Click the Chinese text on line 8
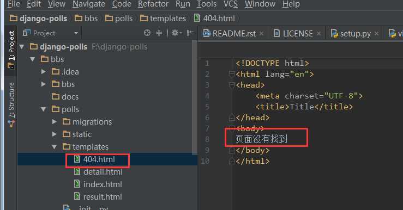The height and width of the screenshot is (210, 403). (261, 139)
